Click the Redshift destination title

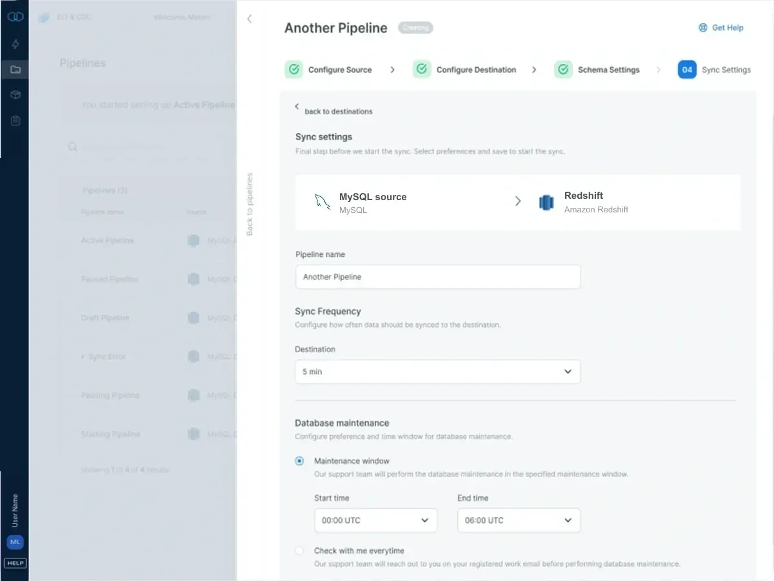click(x=584, y=196)
